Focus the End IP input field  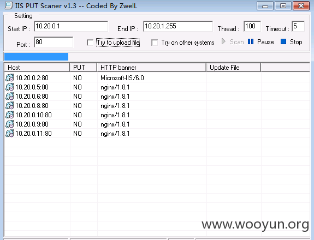coord(178,26)
